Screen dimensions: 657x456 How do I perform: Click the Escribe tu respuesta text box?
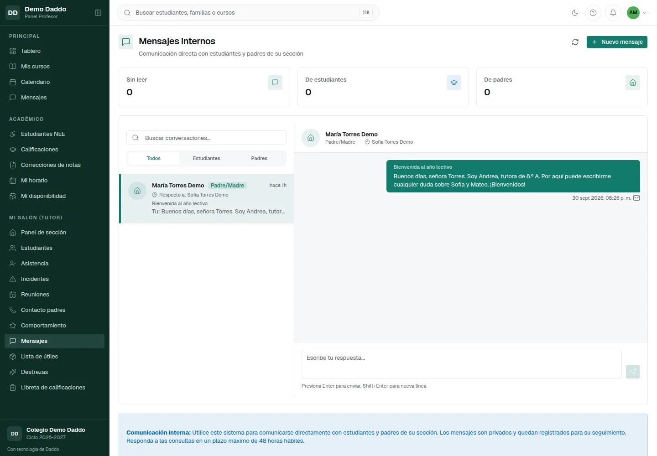[461, 364]
